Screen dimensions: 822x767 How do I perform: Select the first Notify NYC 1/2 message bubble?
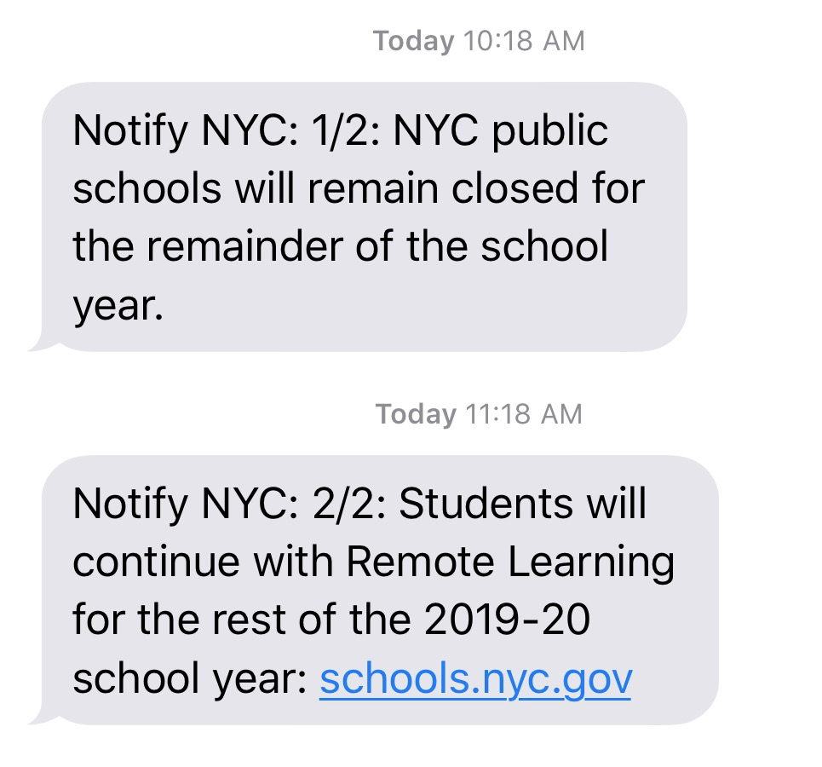(365, 216)
